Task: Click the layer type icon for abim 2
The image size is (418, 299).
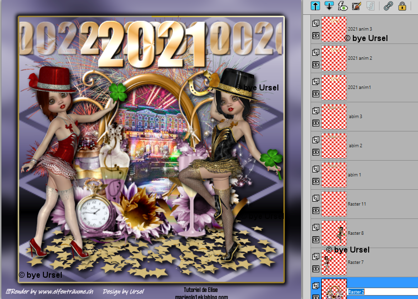Action: [316, 140]
